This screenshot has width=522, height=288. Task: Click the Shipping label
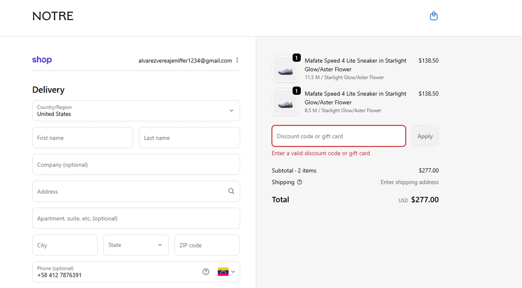tap(283, 182)
